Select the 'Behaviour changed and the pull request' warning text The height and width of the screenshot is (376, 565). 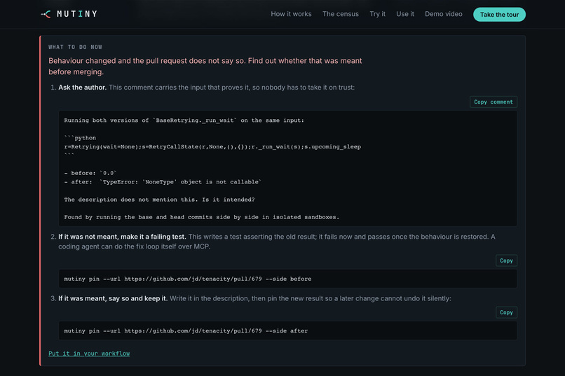click(x=205, y=67)
